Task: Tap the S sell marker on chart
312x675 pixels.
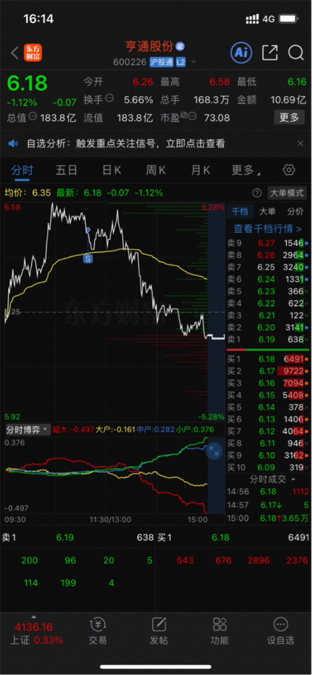Action: [88, 258]
